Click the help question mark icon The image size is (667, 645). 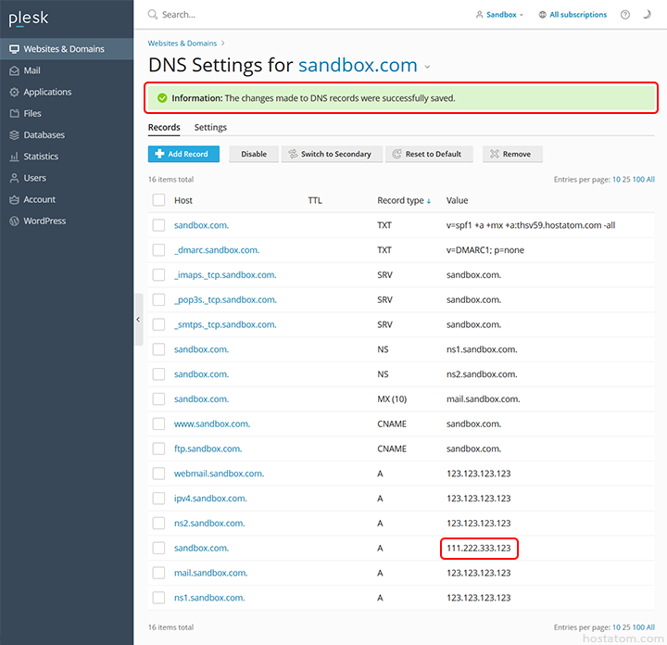pyautogui.click(x=625, y=15)
